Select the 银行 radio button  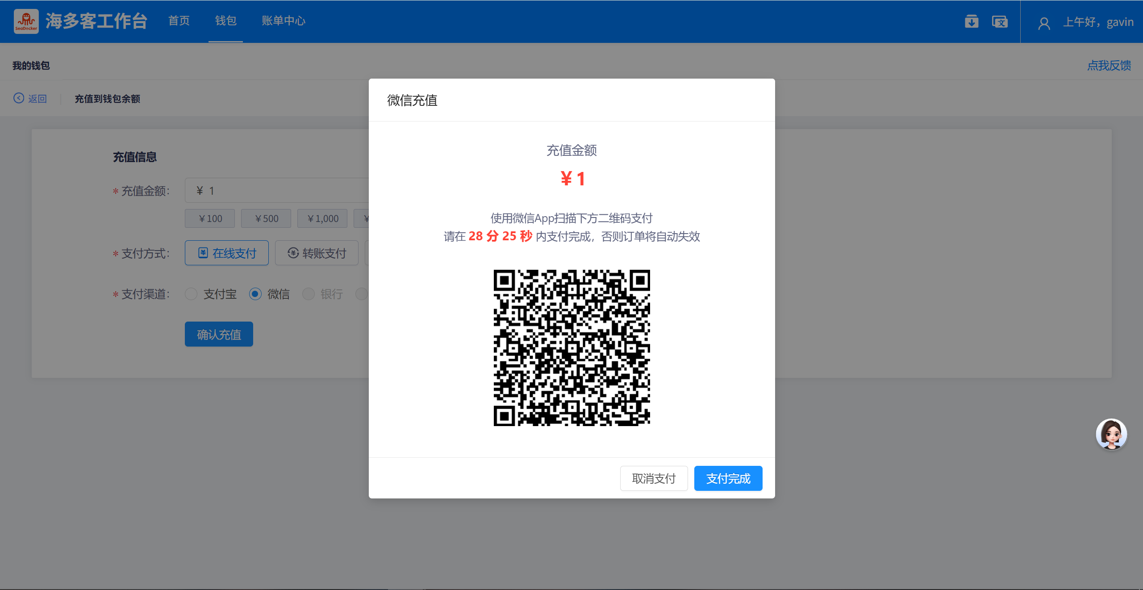tap(309, 294)
